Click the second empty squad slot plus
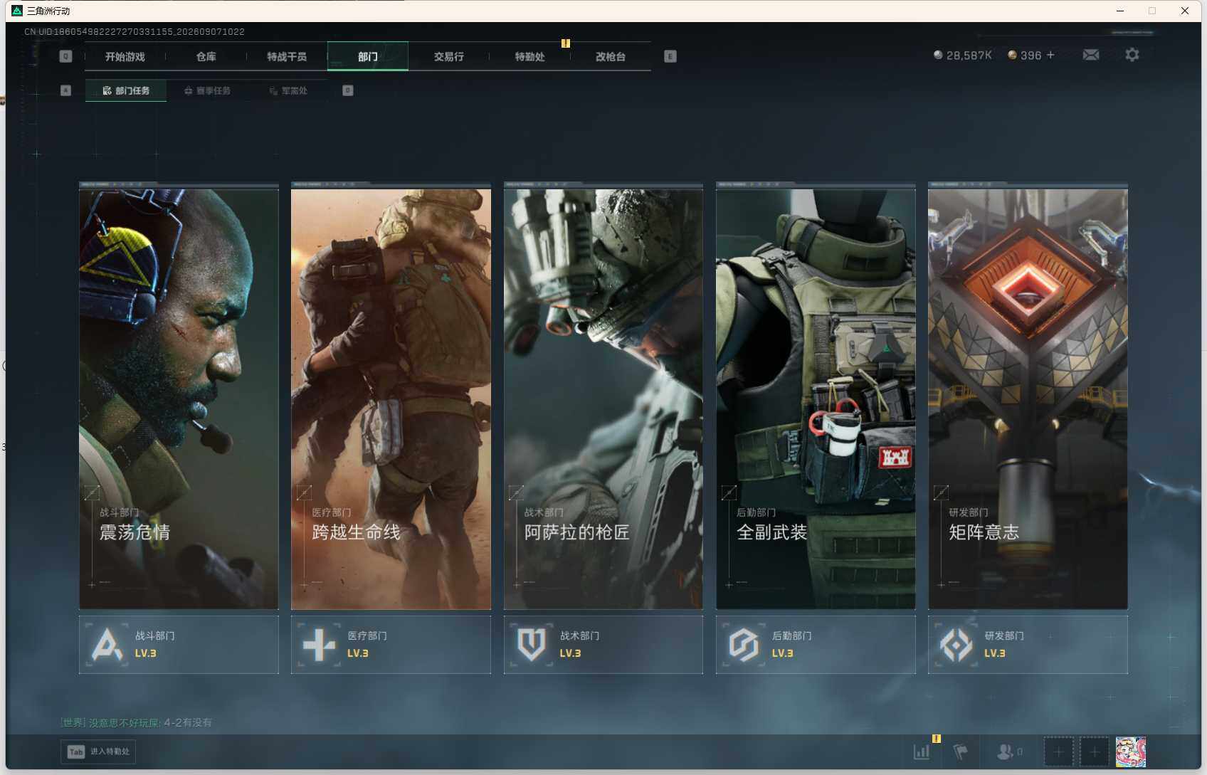 tap(1095, 752)
